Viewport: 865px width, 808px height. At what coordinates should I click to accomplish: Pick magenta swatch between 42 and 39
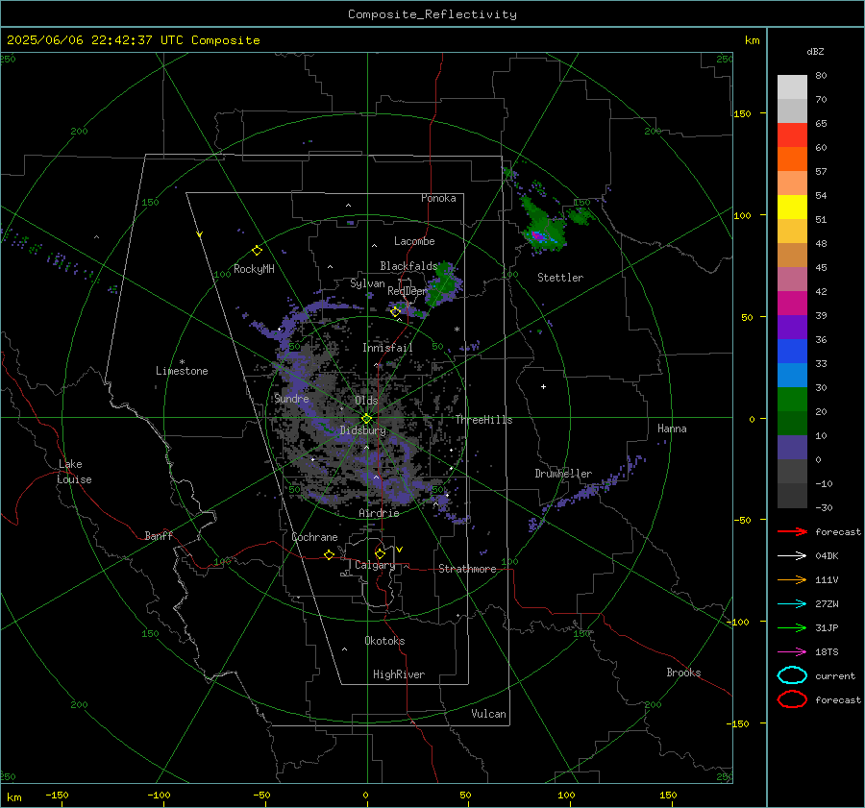click(x=792, y=304)
